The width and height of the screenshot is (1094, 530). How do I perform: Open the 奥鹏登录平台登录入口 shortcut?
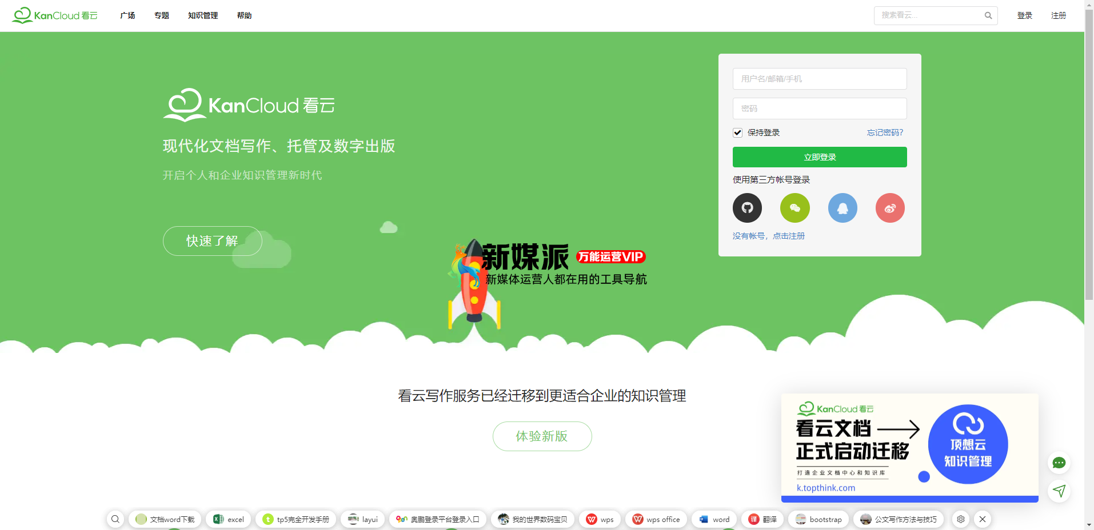click(438, 519)
